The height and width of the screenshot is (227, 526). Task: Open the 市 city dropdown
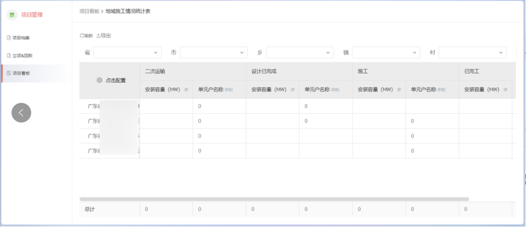tap(213, 52)
